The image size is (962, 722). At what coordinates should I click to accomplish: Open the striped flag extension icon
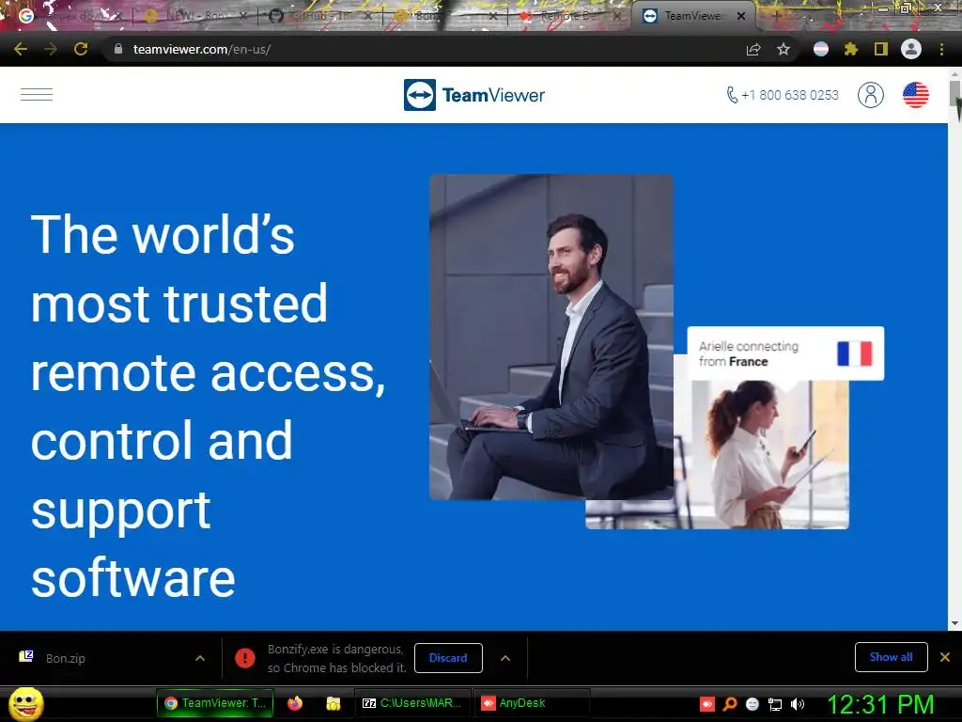[821, 49]
